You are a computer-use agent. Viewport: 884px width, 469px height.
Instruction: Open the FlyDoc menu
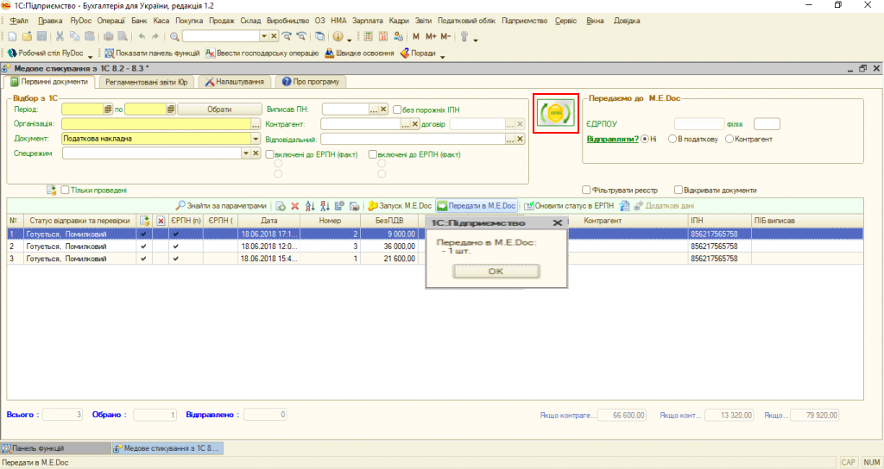pos(80,21)
